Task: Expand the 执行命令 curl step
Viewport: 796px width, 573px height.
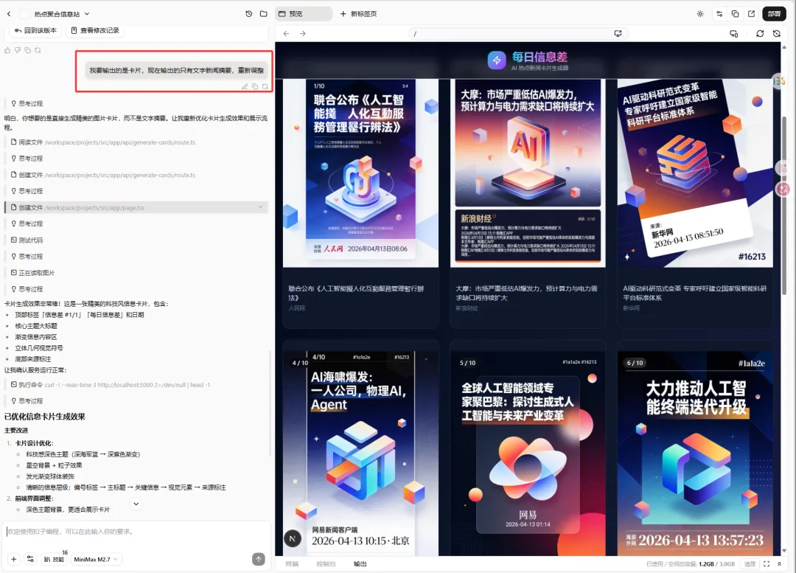Action: [x=111, y=384]
